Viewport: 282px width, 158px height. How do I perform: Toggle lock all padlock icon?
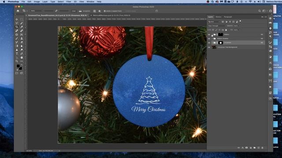[226, 30]
